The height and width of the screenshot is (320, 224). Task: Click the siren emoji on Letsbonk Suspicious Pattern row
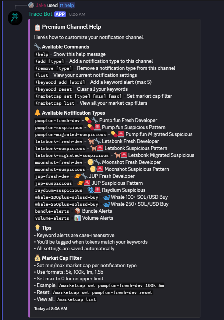(x=100, y=148)
